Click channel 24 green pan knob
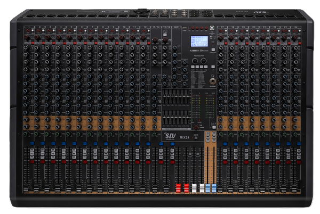The height and width of the screenshot is (214, 320). click(x=295, y=135)
